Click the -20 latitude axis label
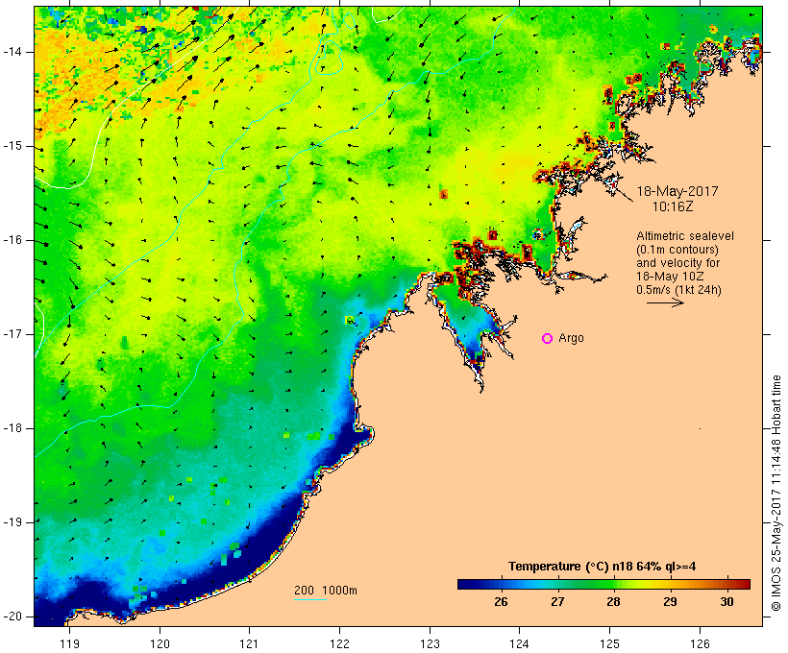 [x=12, y=617]
